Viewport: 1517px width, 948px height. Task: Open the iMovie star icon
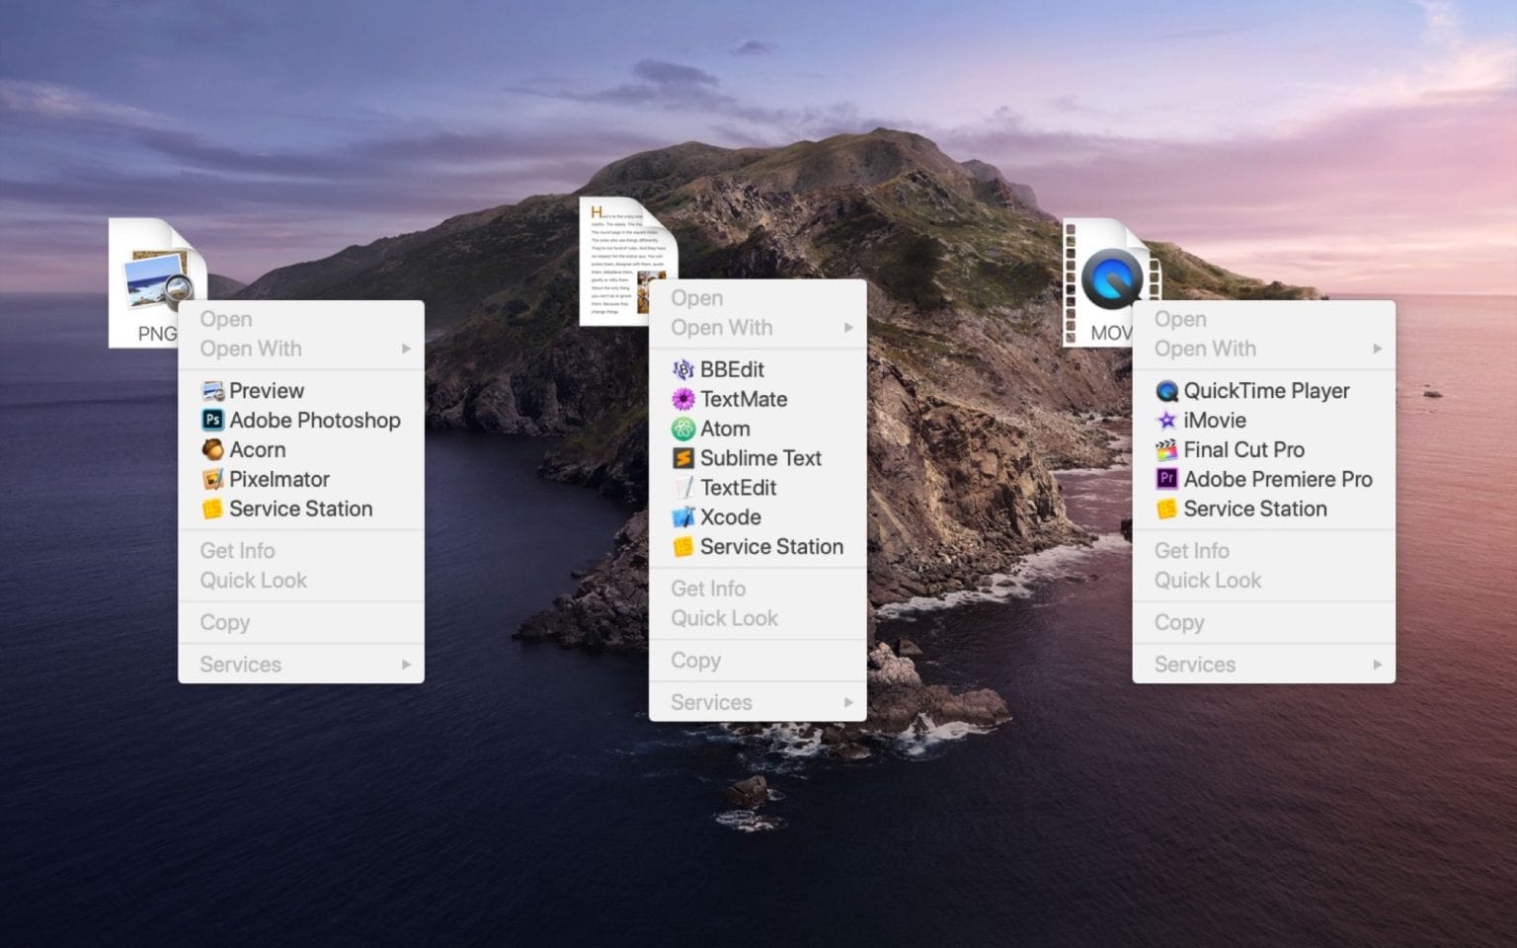1166,421
